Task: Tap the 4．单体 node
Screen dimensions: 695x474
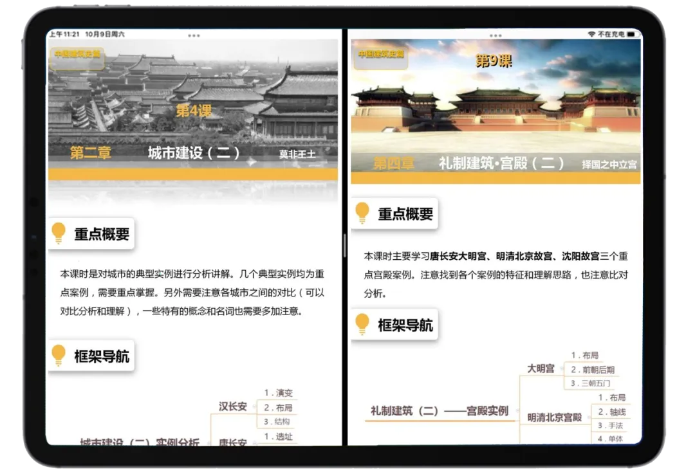Action: point(610,439)
